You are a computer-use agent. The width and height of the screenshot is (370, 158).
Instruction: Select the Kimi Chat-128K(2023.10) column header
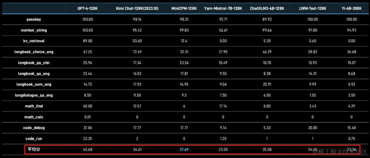137,9
